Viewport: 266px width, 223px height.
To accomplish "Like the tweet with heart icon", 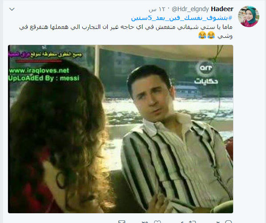I will (157, 222).
